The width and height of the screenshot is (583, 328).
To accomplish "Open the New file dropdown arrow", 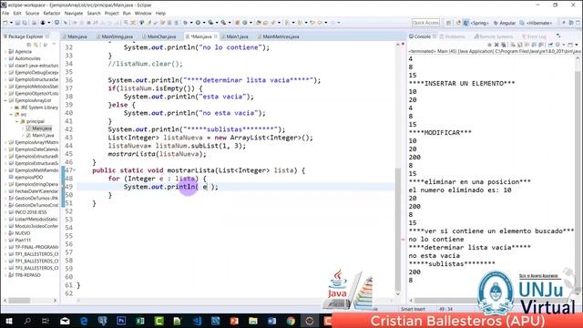I will click(x=11, y=23).
